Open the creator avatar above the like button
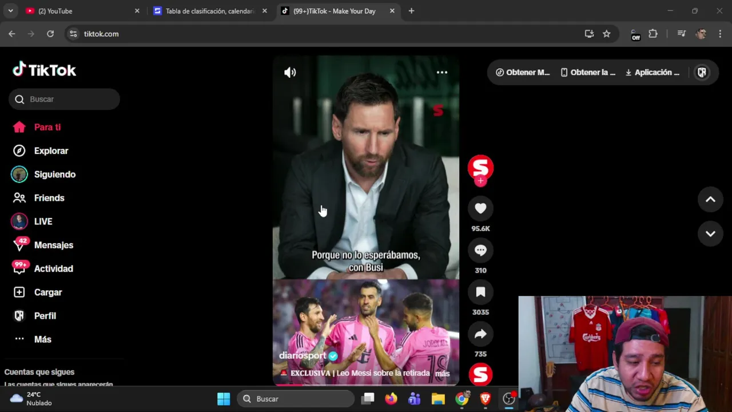Viewport: 732px width, 412px height. 480,167
